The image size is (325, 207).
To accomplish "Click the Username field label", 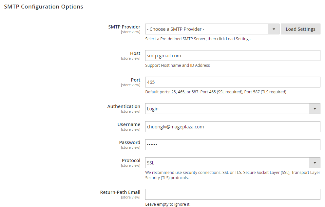I will point(129,124).
